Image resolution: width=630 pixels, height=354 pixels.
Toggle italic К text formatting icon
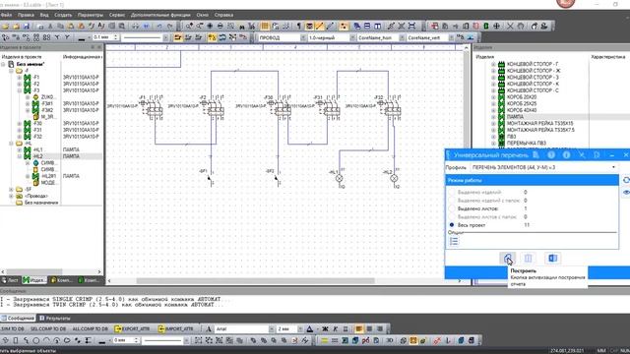tap(335, 329)
